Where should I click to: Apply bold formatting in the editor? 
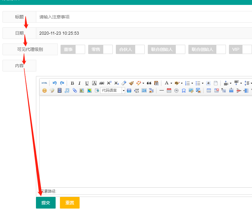(72, 83)
